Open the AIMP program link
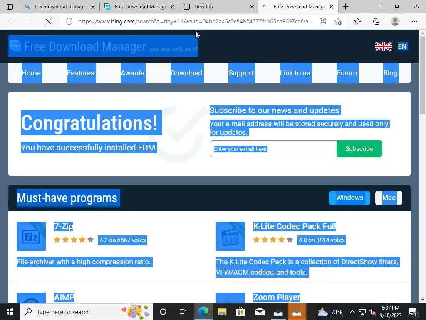Image resolution: width=426 pixels, height=320 pixels. [x=64, y=297]
